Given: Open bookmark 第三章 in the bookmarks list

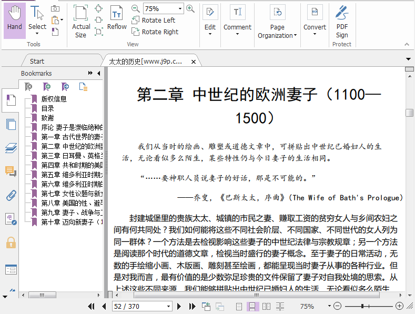Looking at the screenshot, I should (72, 156).
